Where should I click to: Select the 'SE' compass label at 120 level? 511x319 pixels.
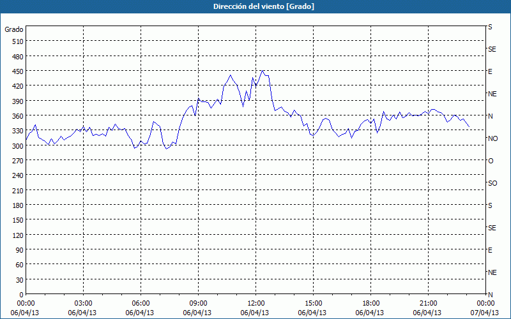pyautogui.click(x=492, y=228)
